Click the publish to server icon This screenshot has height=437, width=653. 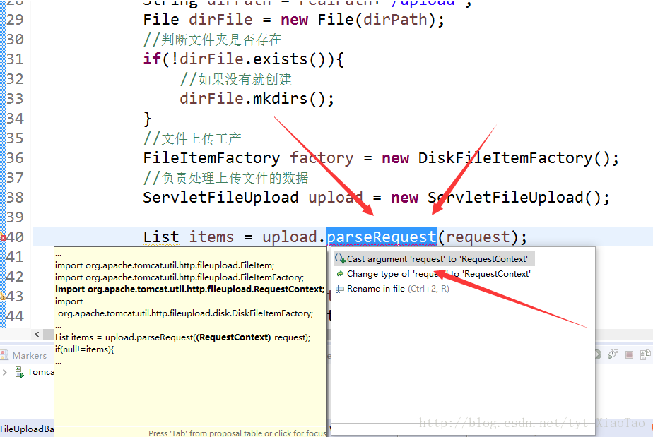point(645,354)
